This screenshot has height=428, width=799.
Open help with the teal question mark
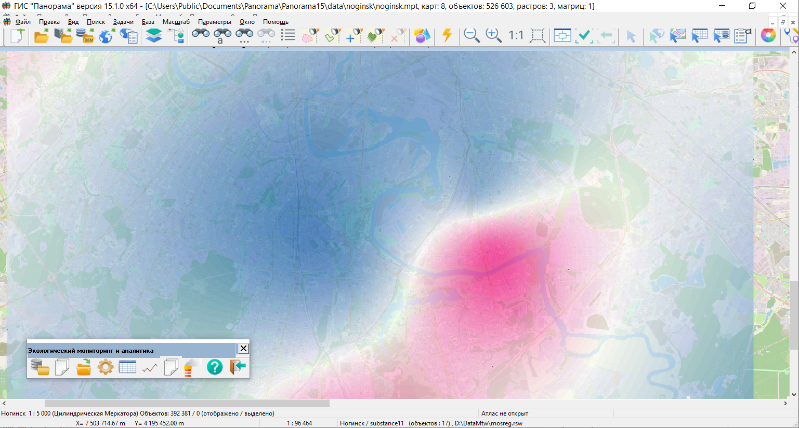tap(214, 367)
